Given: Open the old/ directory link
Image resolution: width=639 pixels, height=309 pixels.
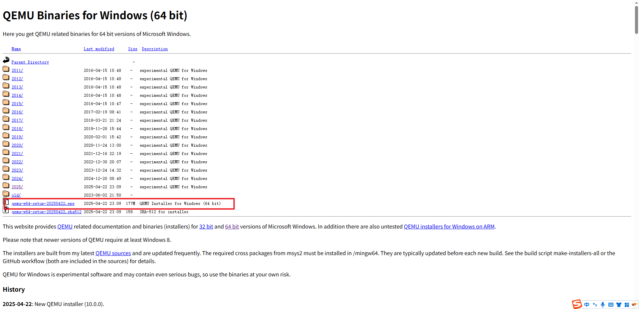Looking at the screenshot, I should [16, 195].
